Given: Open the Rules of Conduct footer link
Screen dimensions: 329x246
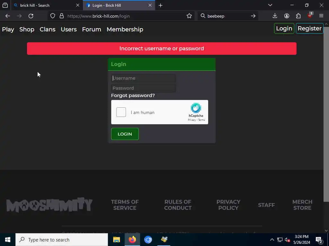Looking at the screenshot, I should 178,205.
